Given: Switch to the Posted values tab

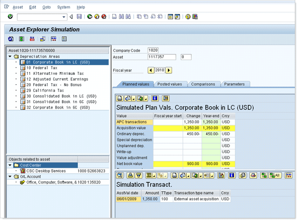Looking at the screenshot, I should click(169, 84).
